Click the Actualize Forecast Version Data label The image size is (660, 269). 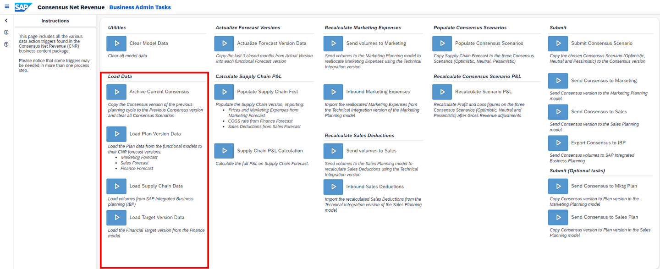tap(271, 44)
